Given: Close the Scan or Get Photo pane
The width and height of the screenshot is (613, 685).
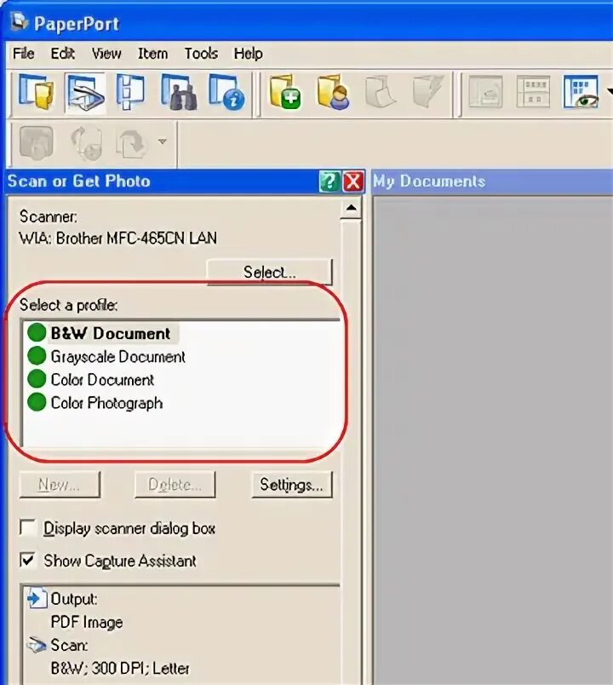Looking at the screenshot, I should tap(353, 181).
